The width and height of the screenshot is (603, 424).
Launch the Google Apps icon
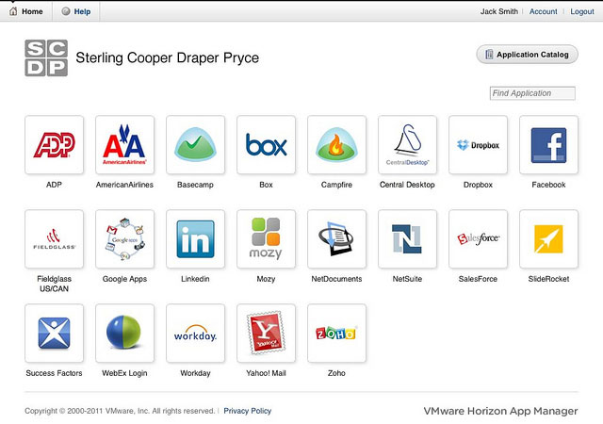pos(125,239)
